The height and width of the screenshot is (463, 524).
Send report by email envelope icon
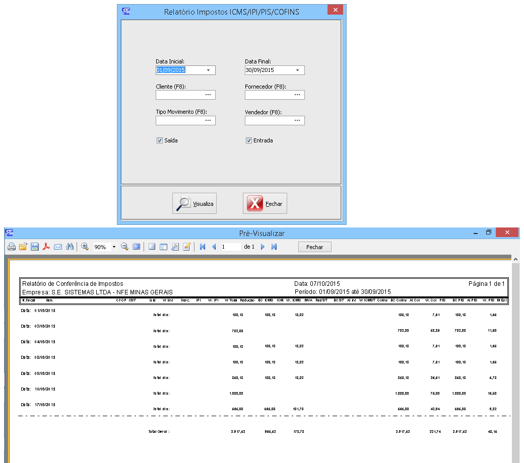click(x=58, y=247)
